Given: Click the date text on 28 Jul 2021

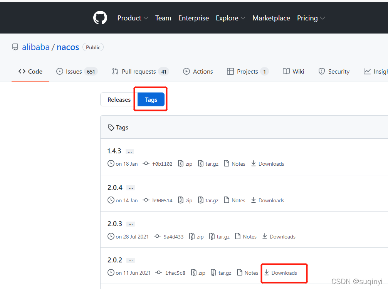Looking at the screenshot, I should 132,237.
